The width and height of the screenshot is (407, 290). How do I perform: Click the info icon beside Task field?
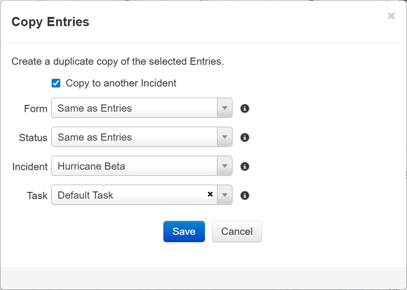[x=245, y=195]
